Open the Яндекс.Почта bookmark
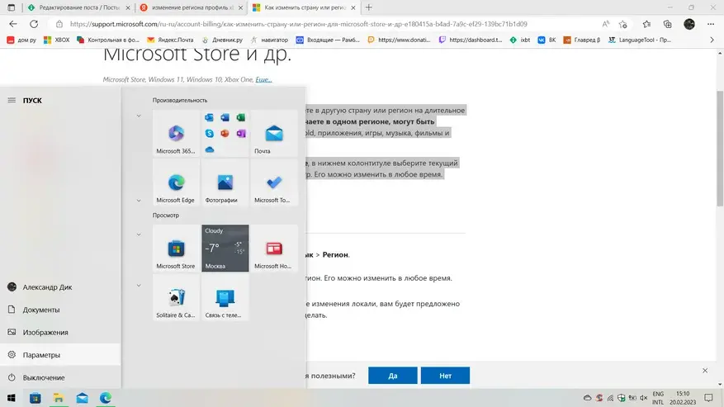The image size is (724, 407). click(x=170, y=40)
